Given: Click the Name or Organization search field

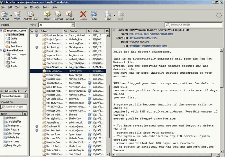Looking at the screenshot, I should tap(14, 107).
